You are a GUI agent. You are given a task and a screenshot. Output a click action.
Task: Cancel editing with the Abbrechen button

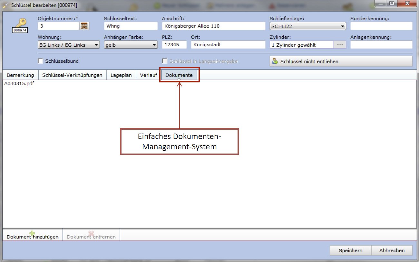click(392, 250)
